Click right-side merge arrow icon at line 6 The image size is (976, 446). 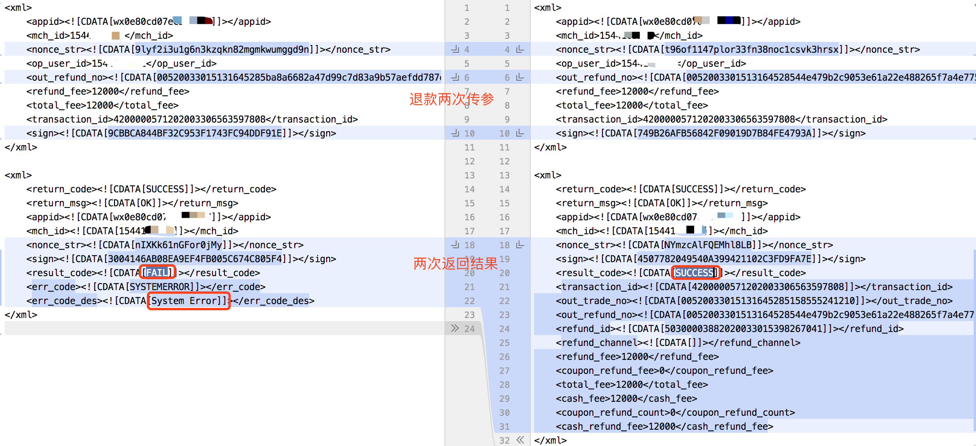click(x=520, y=77)
